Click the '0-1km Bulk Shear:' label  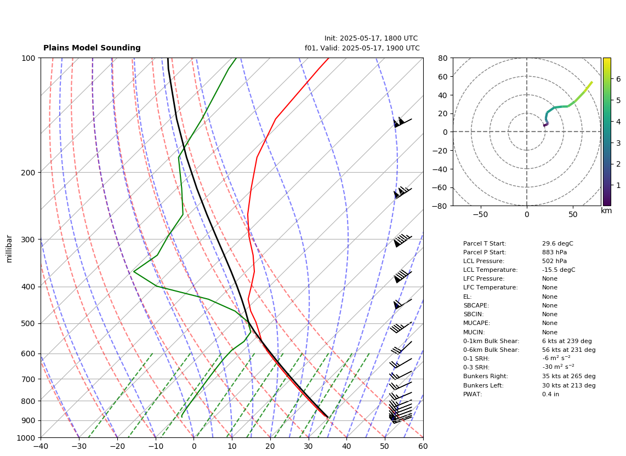[491, 341]
